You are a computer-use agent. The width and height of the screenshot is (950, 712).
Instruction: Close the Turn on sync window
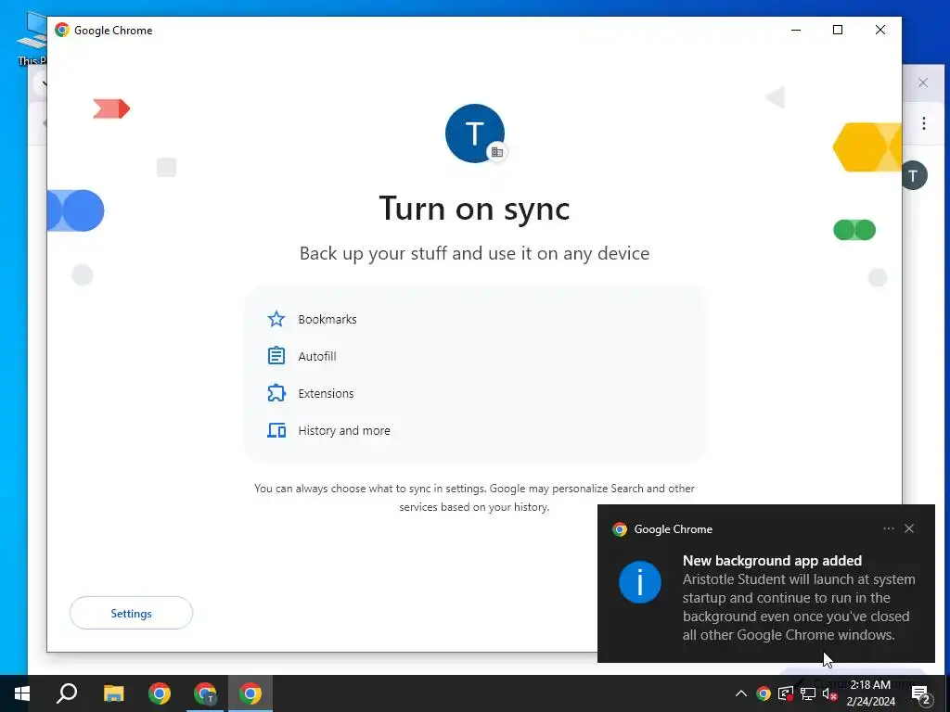(879, 30)
